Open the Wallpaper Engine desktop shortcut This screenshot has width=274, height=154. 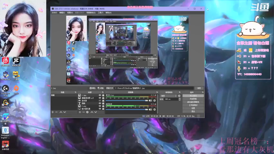click(5, 133)
